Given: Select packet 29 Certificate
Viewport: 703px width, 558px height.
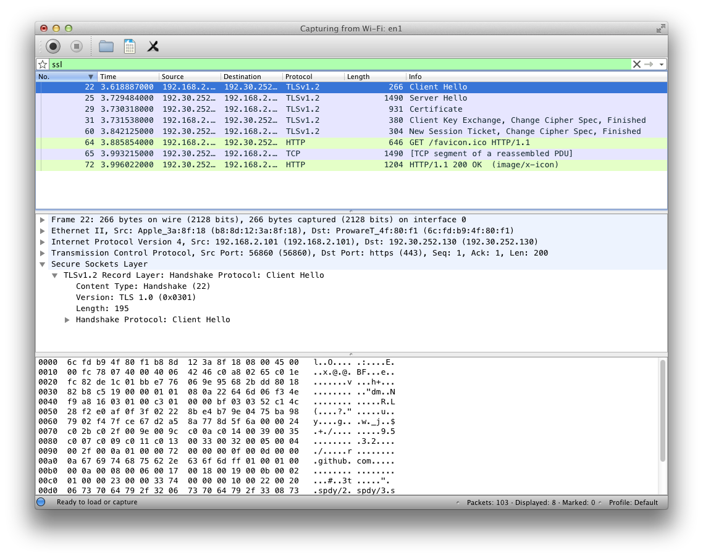Looking at the screenshot, I should point(351,109).
